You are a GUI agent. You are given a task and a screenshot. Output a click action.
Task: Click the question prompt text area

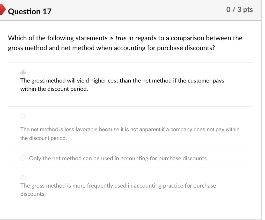tap(125, 43)
